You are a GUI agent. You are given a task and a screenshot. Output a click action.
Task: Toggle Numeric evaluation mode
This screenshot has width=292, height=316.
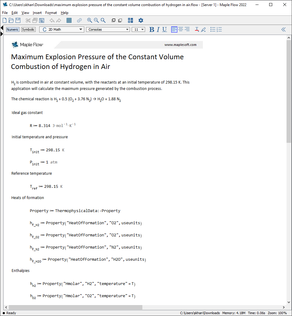pyautogui.click(x=13, y=29)
